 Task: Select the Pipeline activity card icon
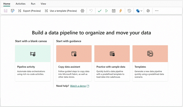33,54
